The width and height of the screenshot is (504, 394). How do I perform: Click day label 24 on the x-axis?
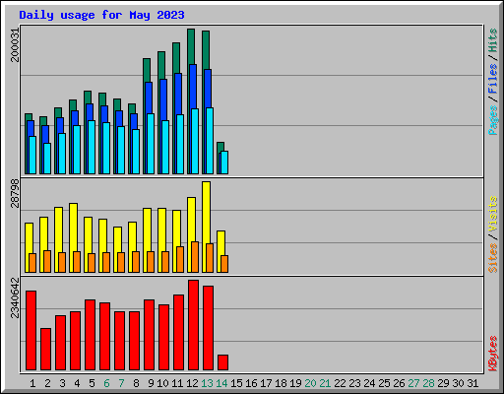click(x=369, y=383)
